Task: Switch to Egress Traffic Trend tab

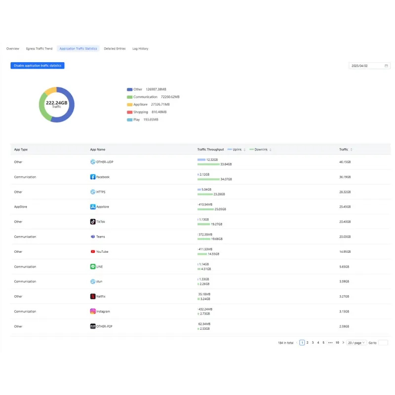Action: click(39, 49)
